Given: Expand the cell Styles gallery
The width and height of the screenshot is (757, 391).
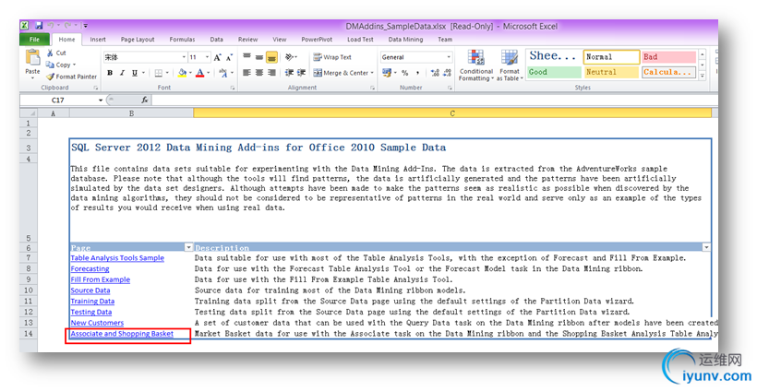Looking at the screenshot, I should pos(703,76).
